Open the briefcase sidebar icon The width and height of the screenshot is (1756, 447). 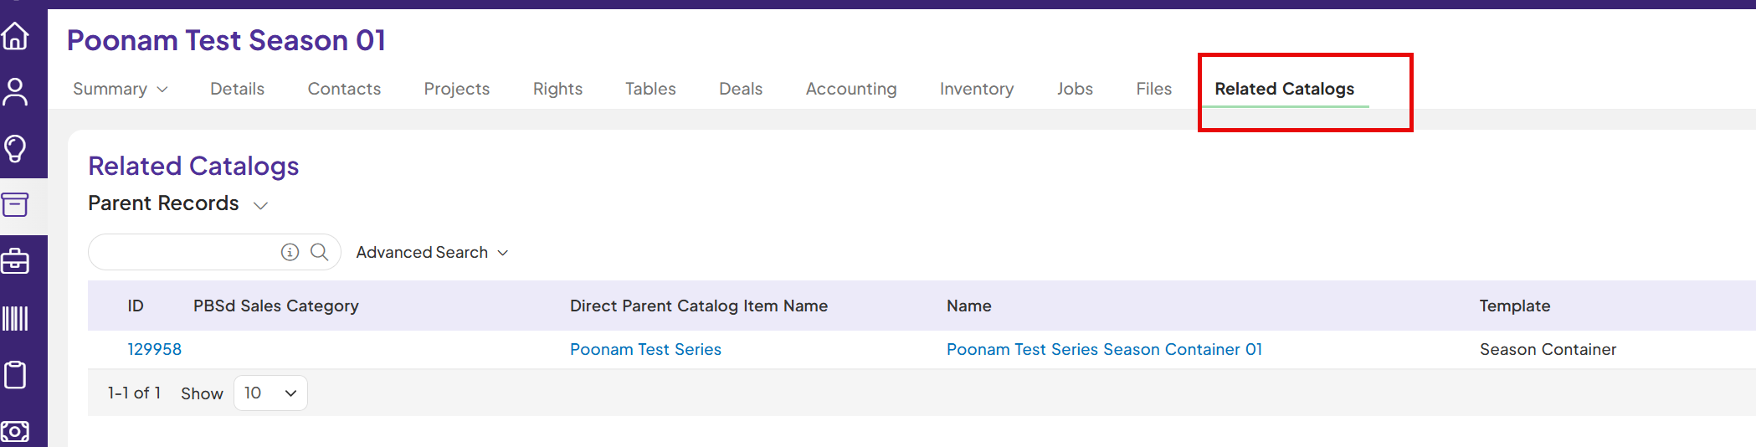click(16, 261)
